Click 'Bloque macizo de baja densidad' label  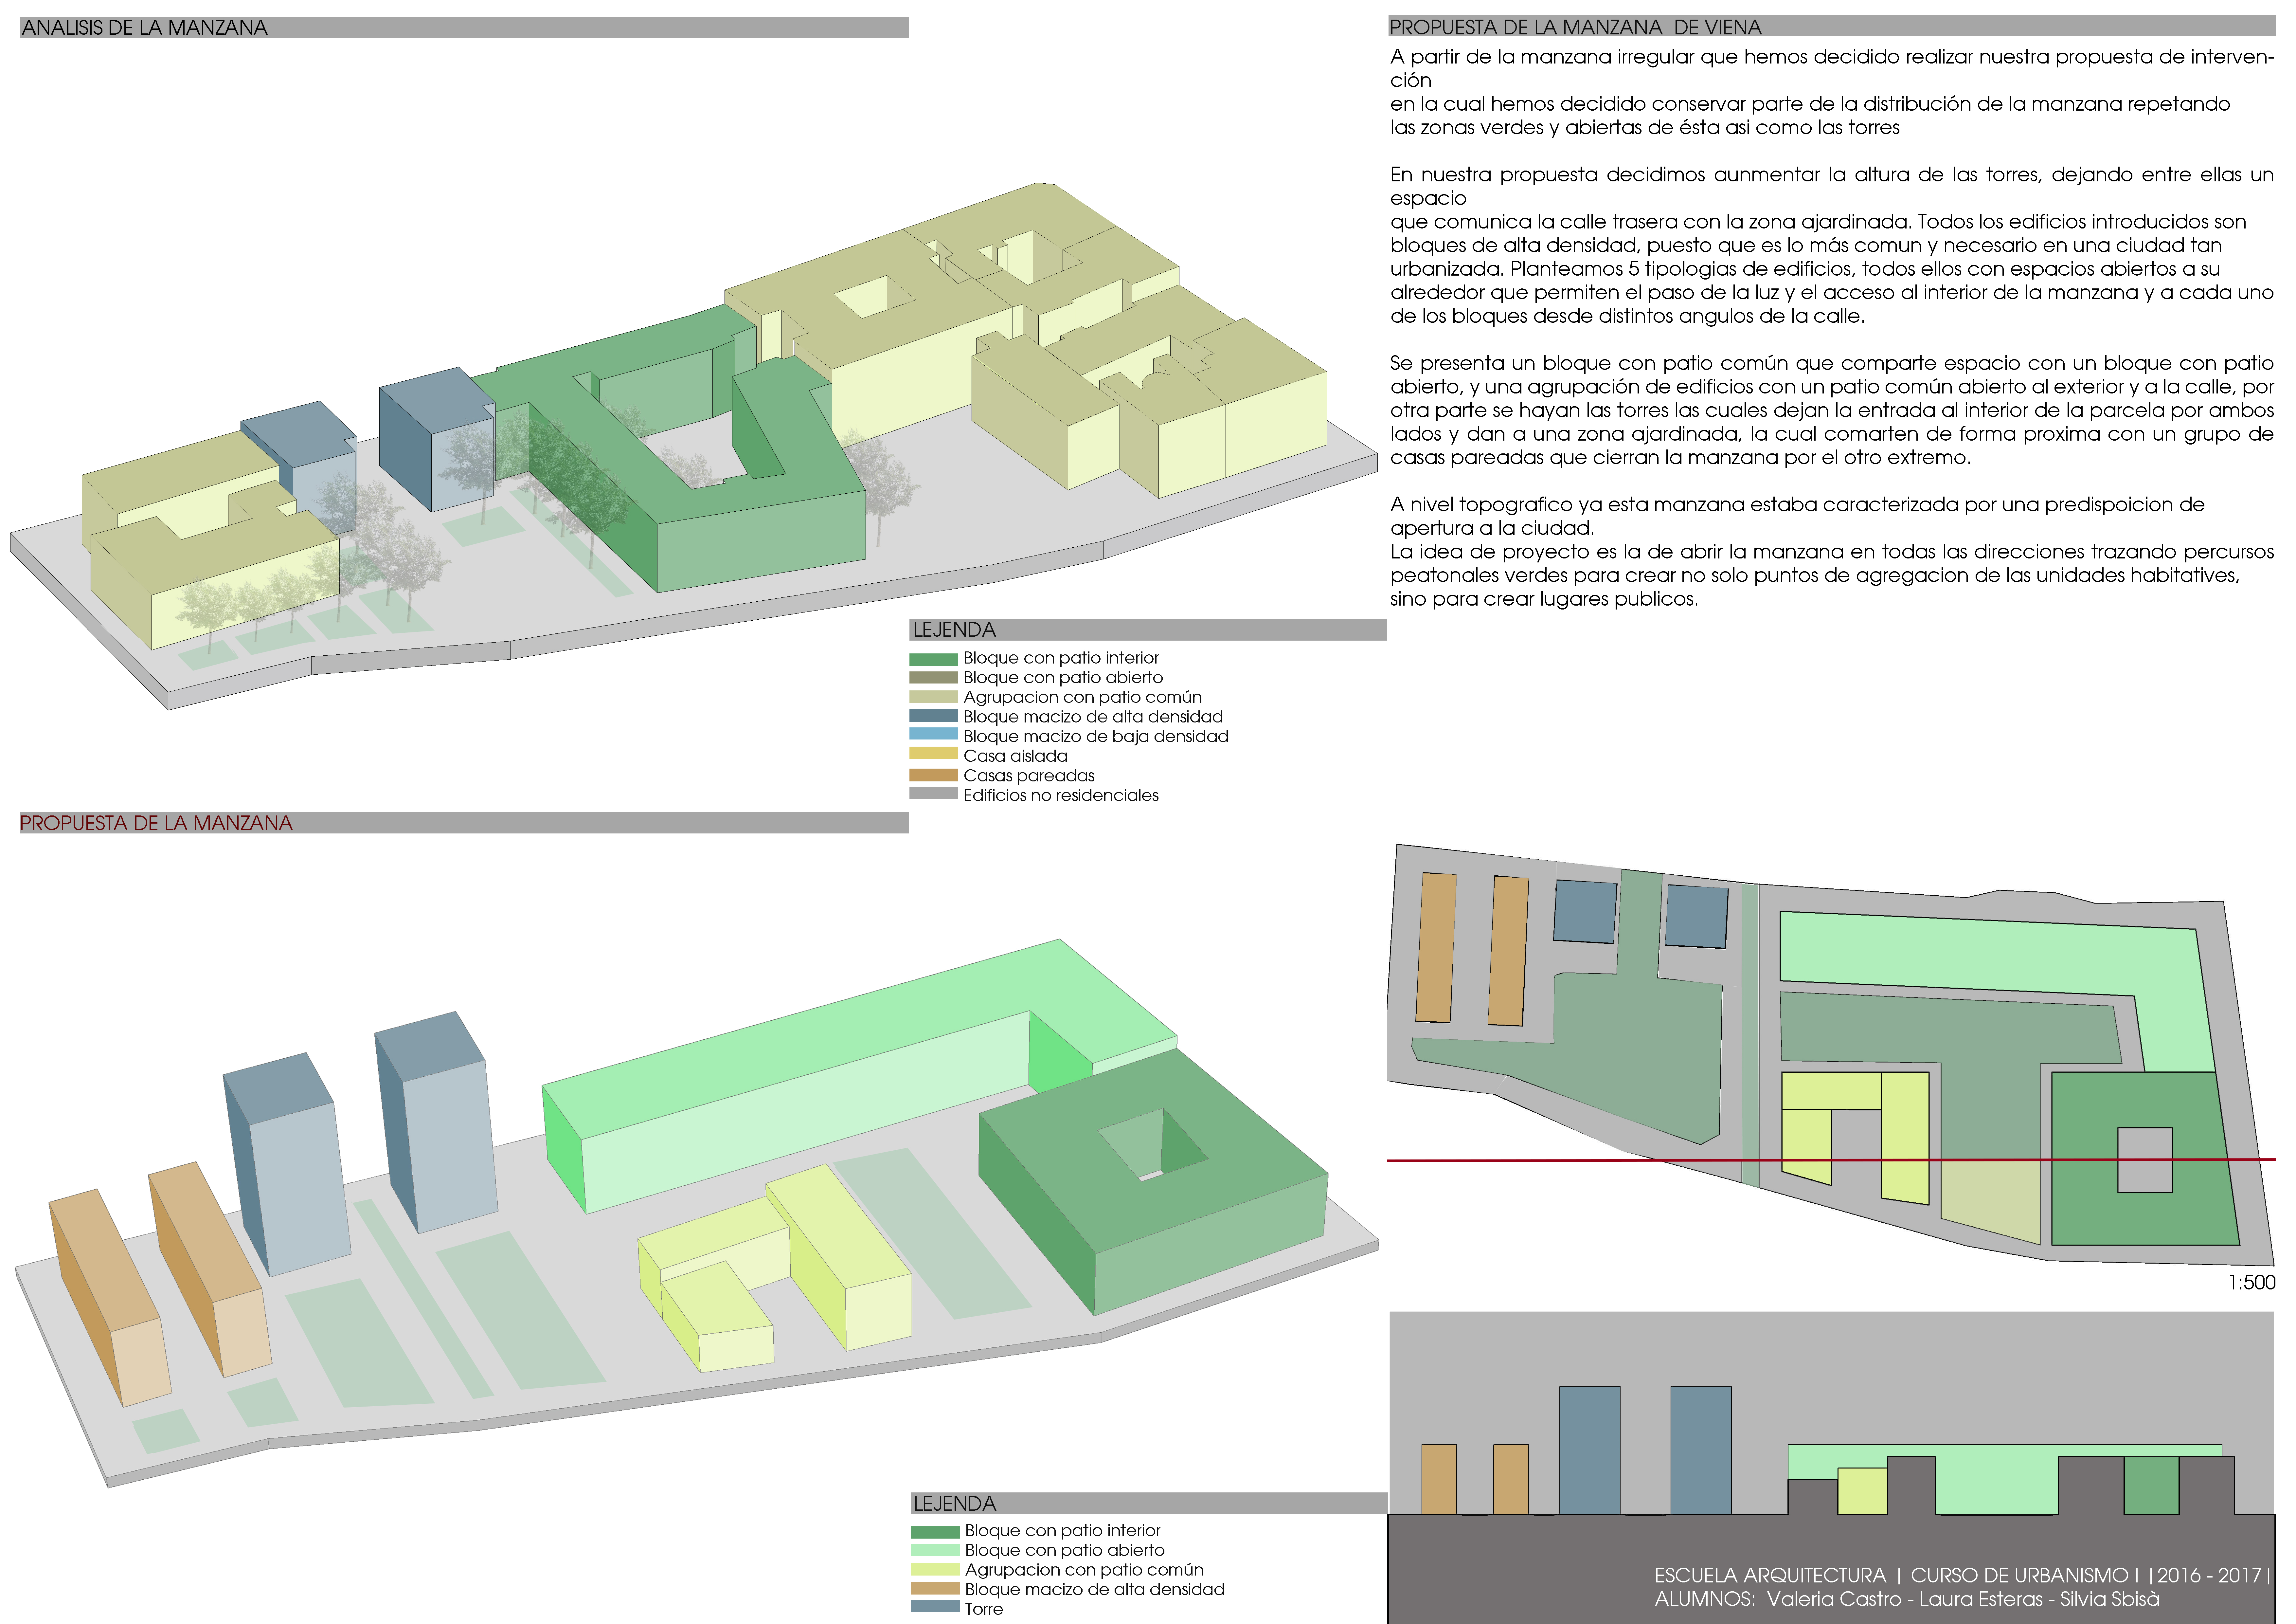[x=1096, y=737]
